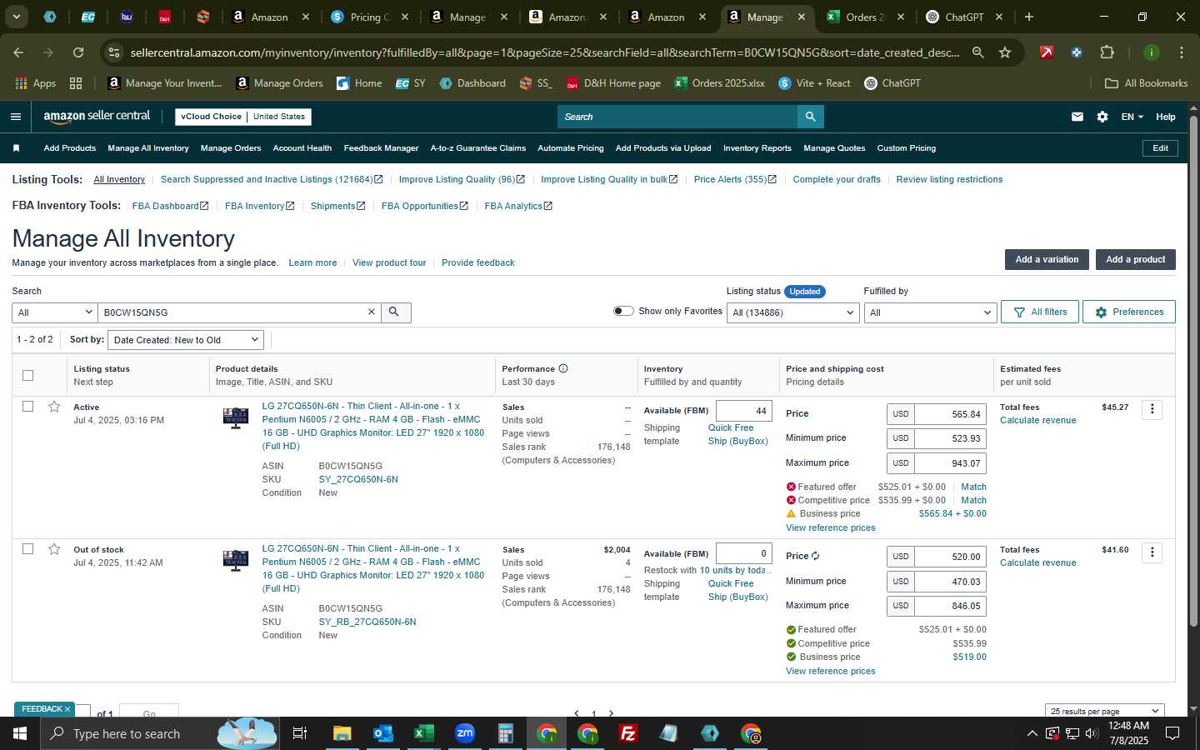Open the Fulfilled by dropdown

coord(930,312)
